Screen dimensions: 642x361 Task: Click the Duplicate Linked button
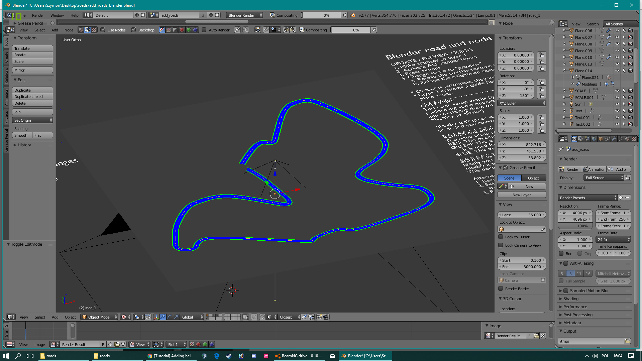tap(32, 97)
